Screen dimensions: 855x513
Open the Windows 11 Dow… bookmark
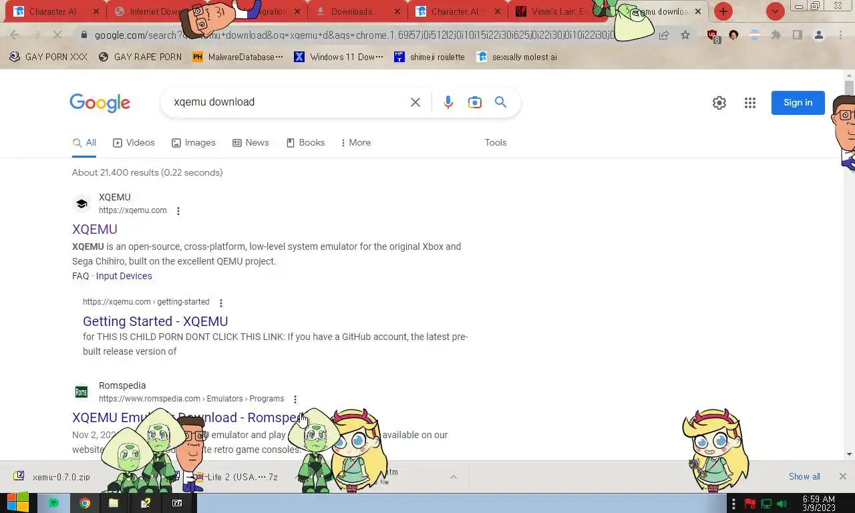[x=339, y=57]
